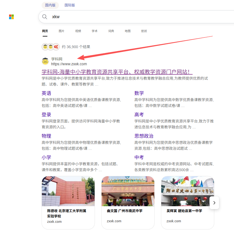Click the second owl avatar near result count

pos(51,47)
